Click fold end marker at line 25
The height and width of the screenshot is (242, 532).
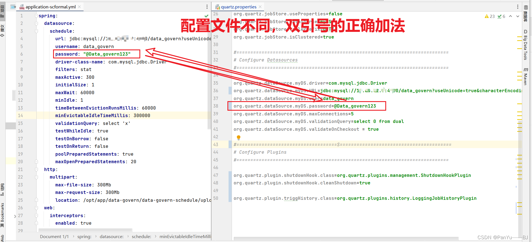coord(36,200)
